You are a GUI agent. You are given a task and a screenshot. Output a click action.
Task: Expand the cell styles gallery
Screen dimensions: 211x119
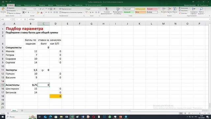(x=159, y=13)
